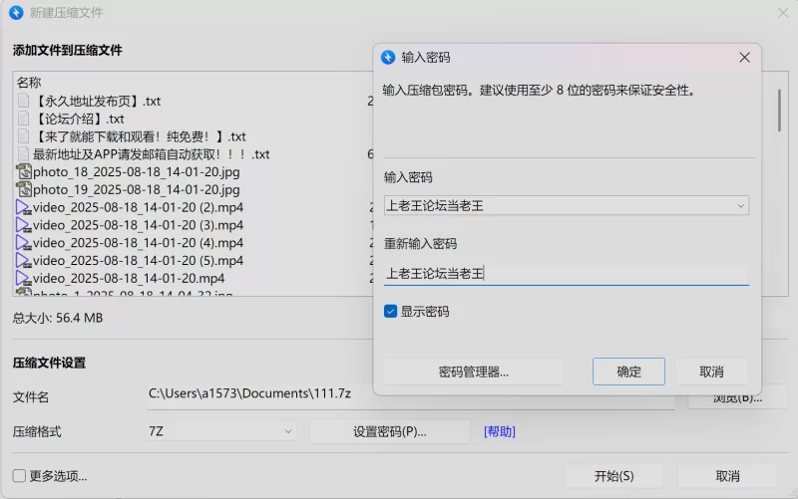This screenshot has width=798, height=499.
Task: Select file name video_2025-08-18_14-01-20 (3).mp4
Action: point(138,225)
